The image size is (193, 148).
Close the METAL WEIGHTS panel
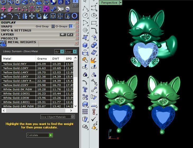(x=76, y=43)
